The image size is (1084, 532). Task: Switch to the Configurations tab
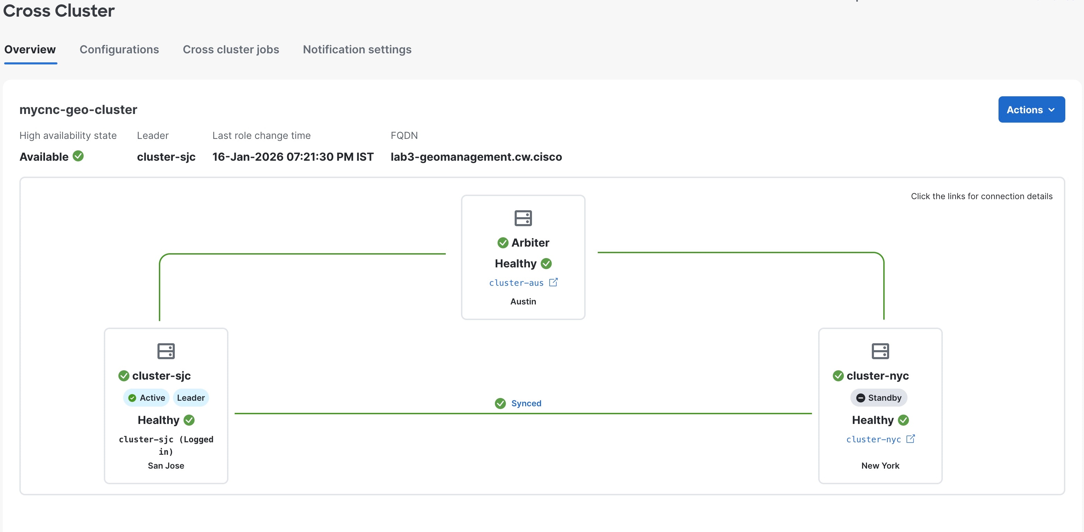[119, 49]
